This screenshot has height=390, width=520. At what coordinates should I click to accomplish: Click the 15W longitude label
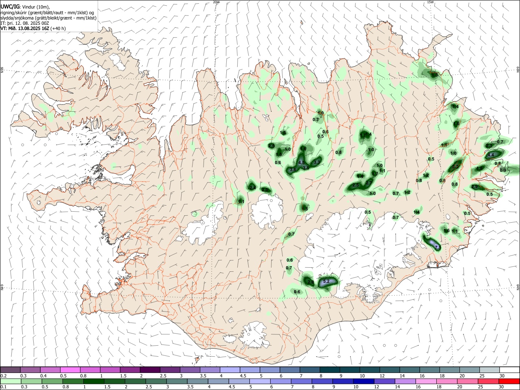point(430,2)
